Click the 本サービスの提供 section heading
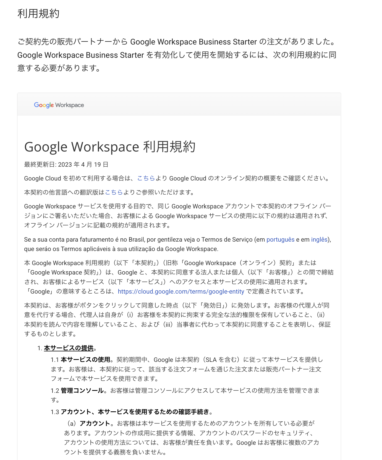Viewport: 382px width, 460px height. [x=69, y=348]
